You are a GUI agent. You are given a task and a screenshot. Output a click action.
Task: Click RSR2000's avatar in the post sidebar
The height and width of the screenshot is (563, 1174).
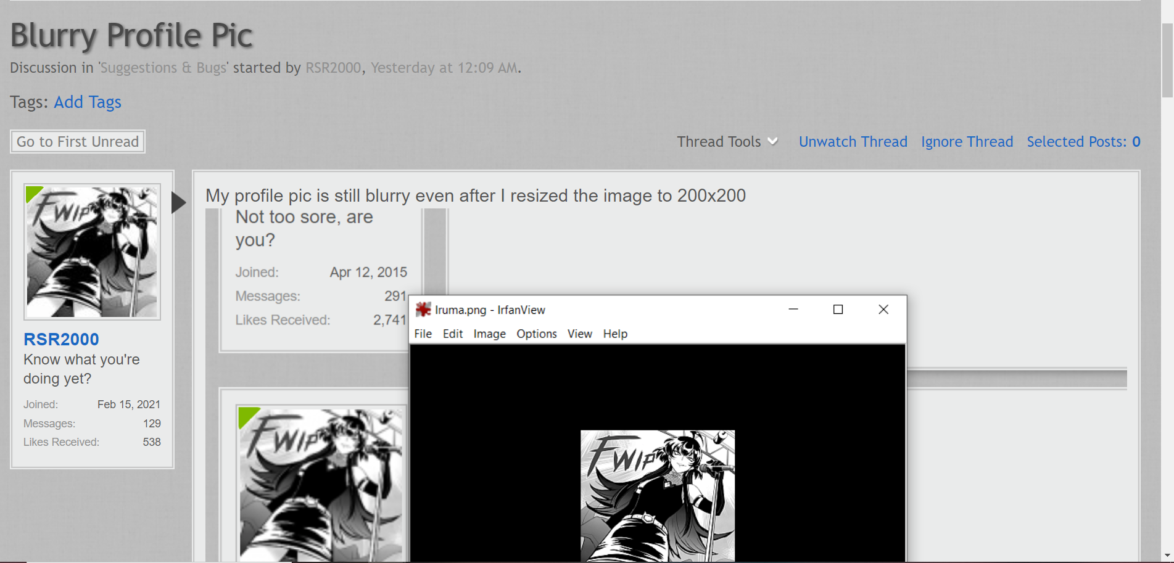pyautogui.click(x=92, y=252)
